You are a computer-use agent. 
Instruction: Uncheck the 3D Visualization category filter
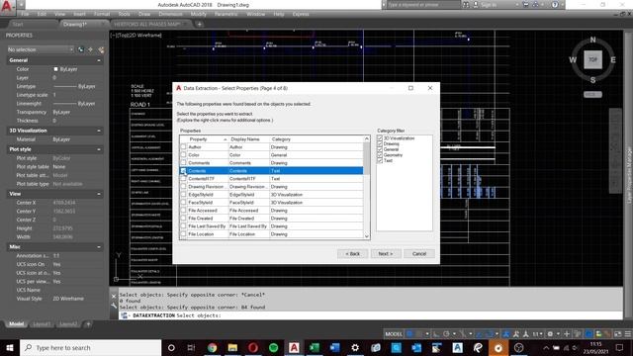pyautogui.click(x=380, y=138)
